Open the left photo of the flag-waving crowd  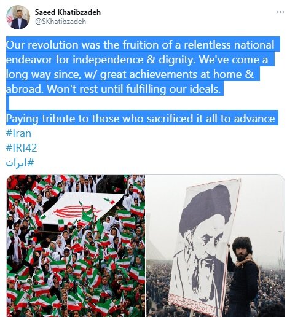coord(76,246)
